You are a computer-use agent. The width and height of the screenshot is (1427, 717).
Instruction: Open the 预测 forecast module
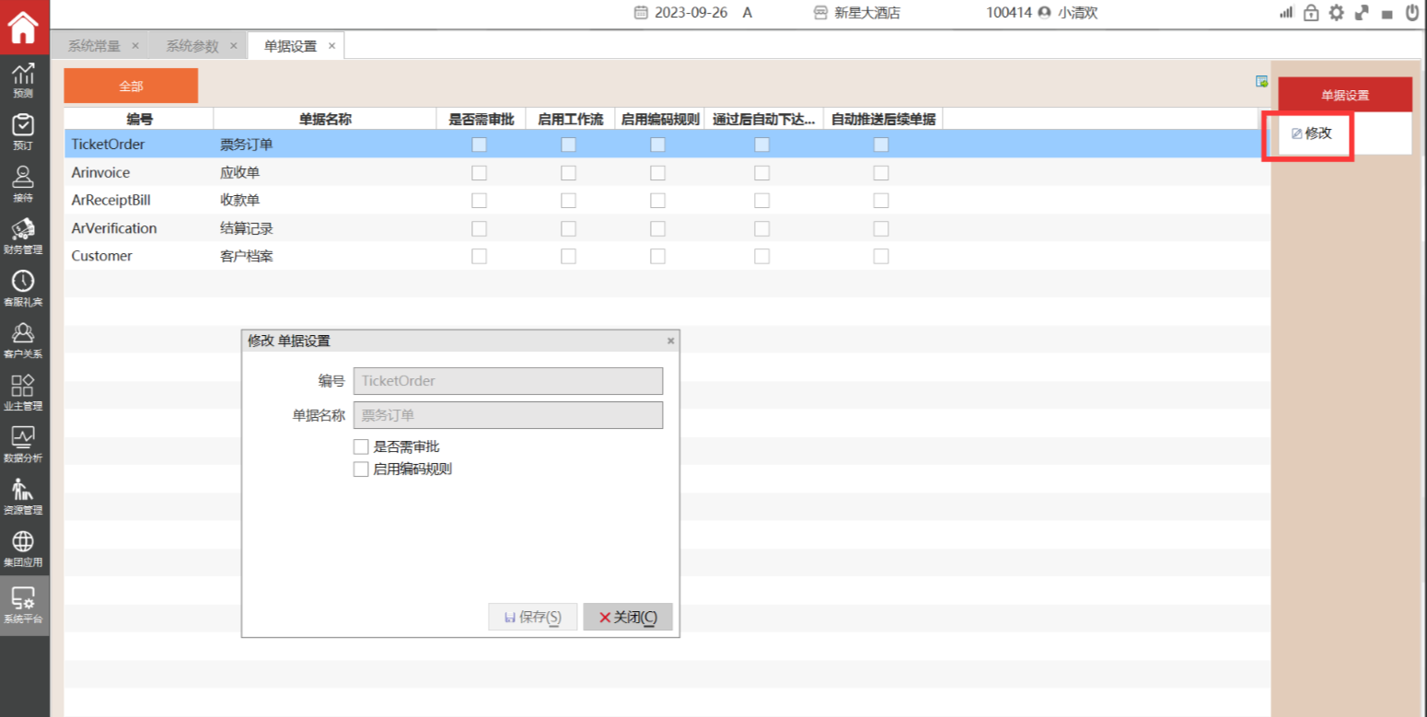click(x=23, y=79)
